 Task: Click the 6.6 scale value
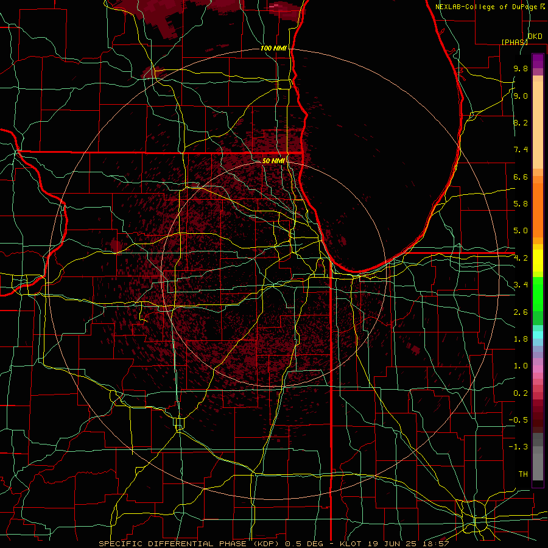click(521, 177)
